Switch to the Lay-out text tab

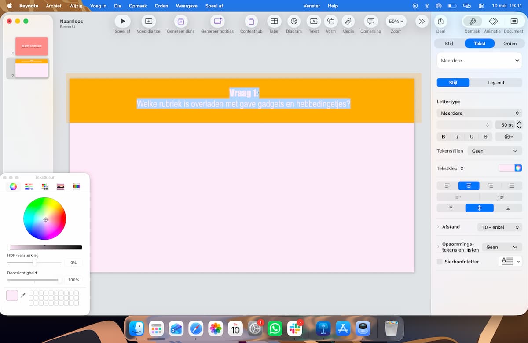coord(496,83)
